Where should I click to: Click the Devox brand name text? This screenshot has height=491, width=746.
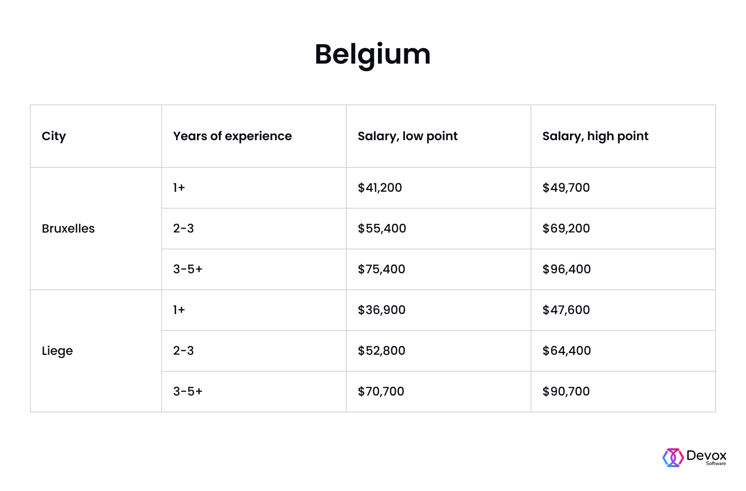coord(706,455)
